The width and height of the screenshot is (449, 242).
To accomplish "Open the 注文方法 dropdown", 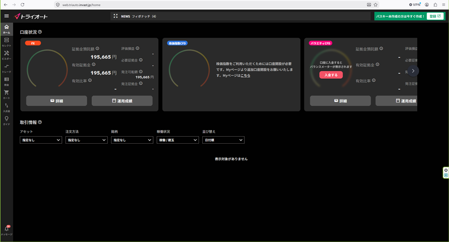I will tap(87, 140).
